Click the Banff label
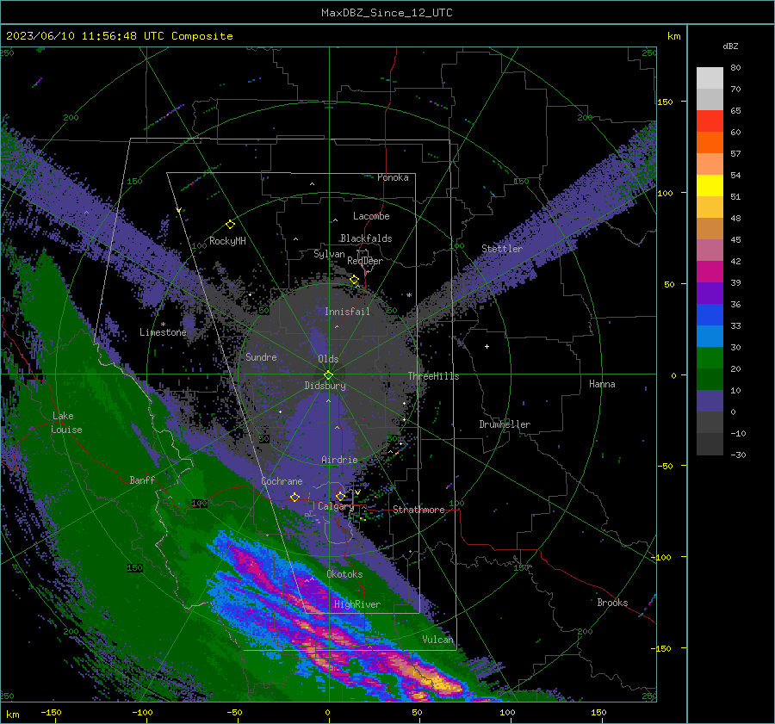Screen dimensions: 775x724 [x=142, y=480]
